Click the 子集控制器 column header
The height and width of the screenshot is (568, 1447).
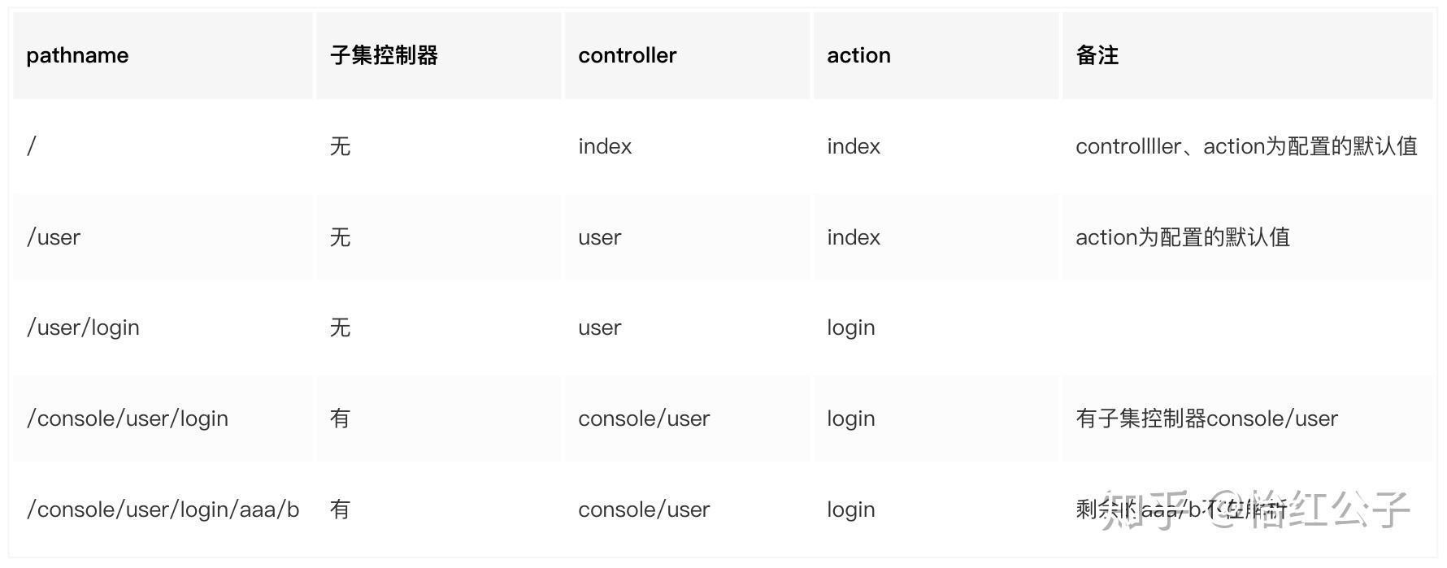click(384, 55)
